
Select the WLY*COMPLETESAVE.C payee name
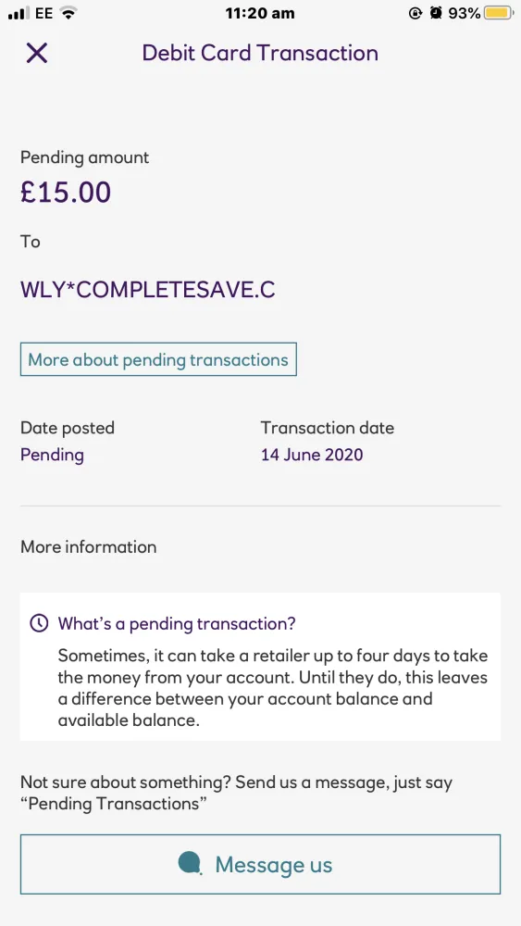147,290
